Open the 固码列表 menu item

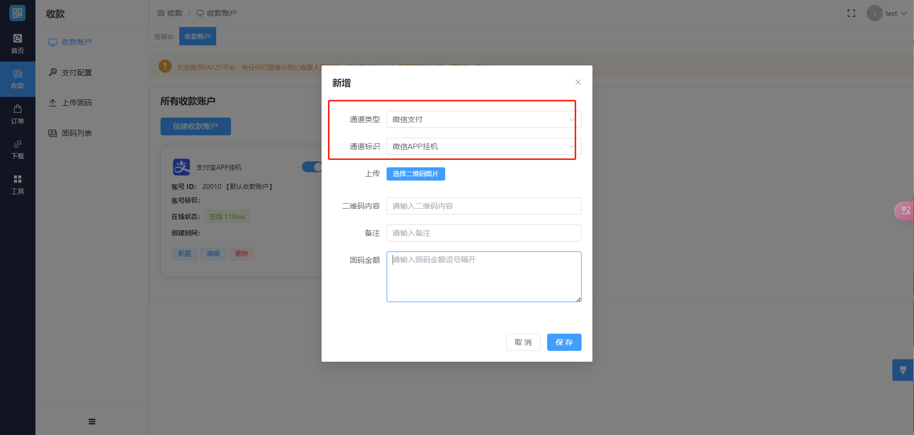(76, 133)
